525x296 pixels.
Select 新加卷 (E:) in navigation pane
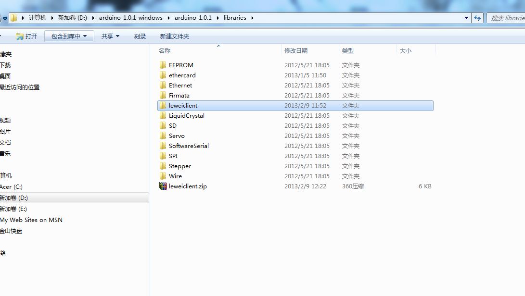pyautogui.click(x=13, y=209)
